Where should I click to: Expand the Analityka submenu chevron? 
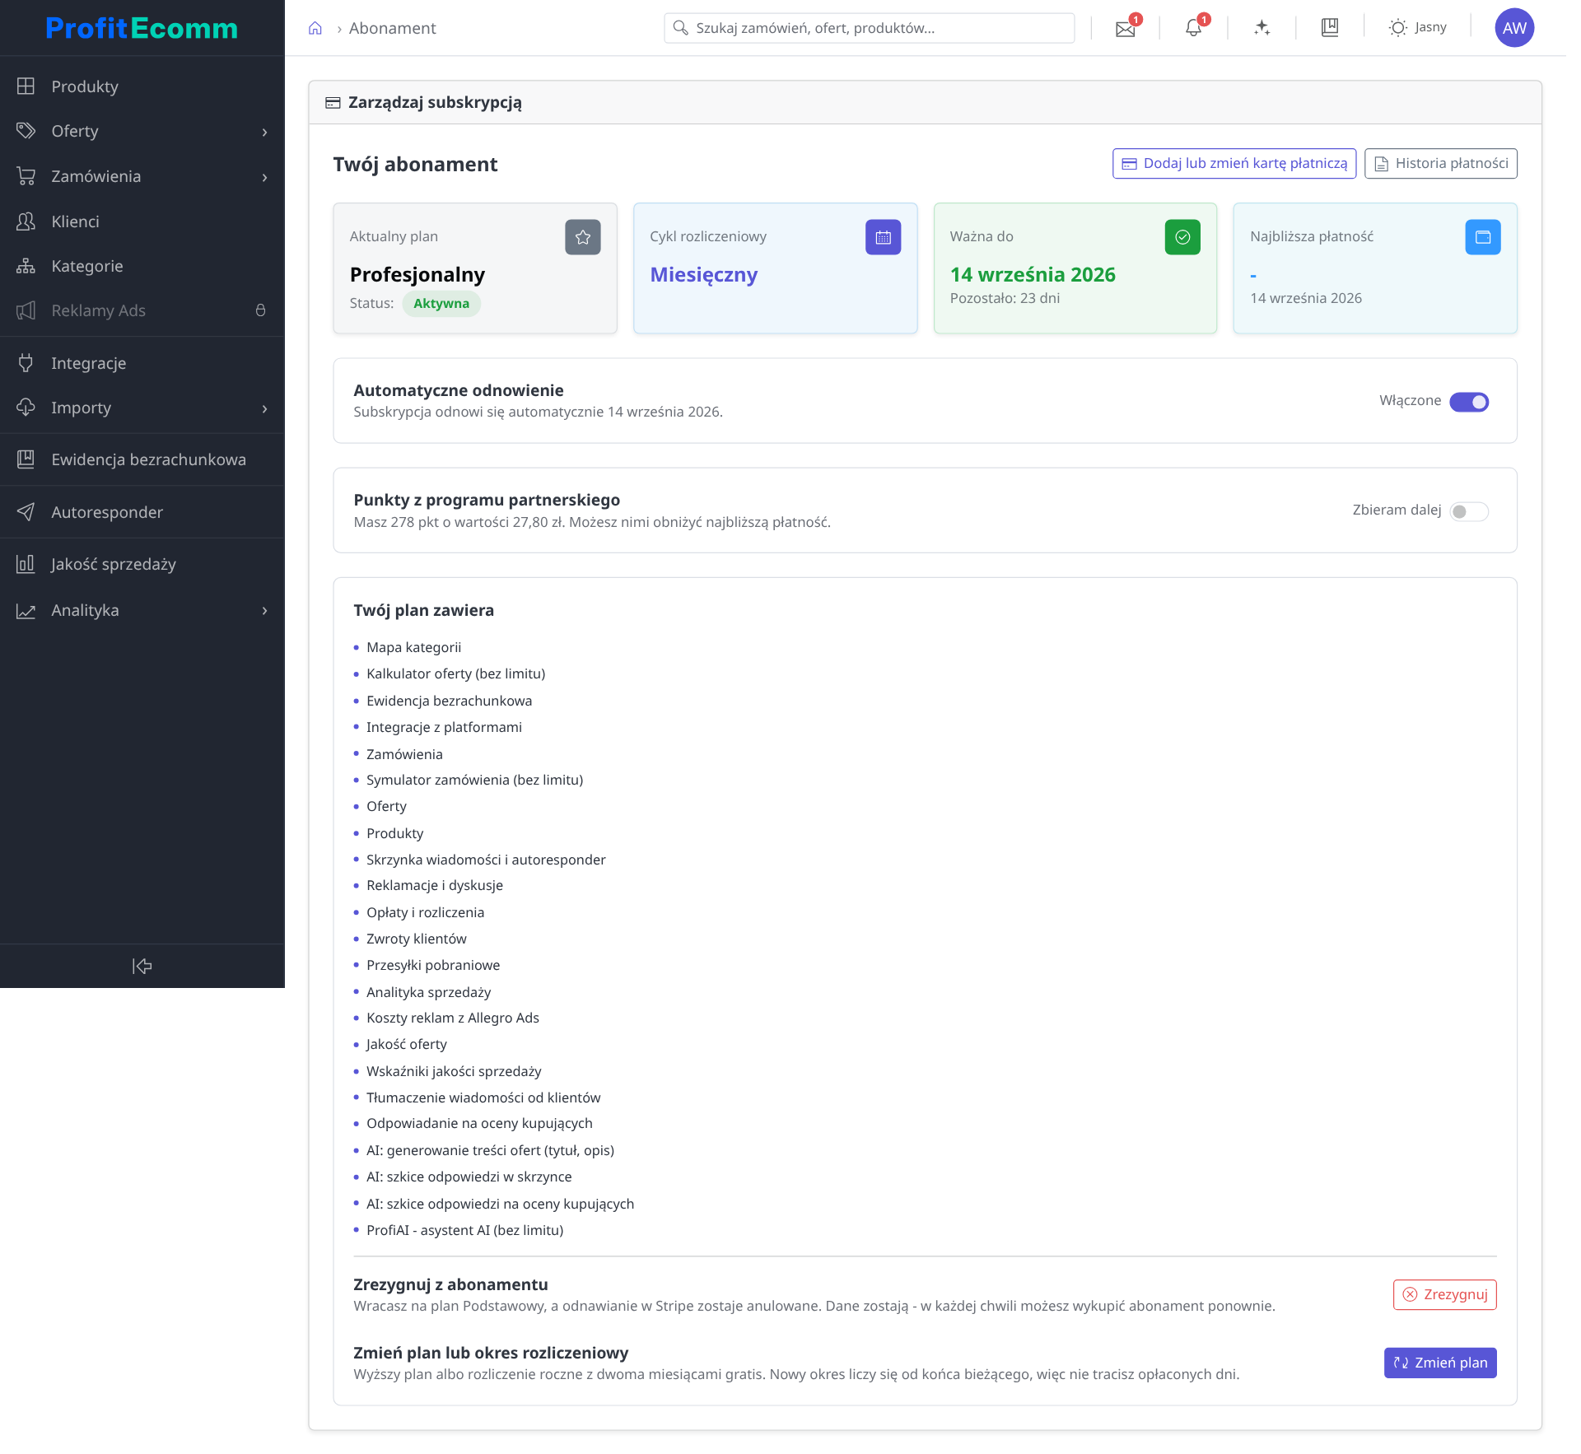(x=264, y=611)
